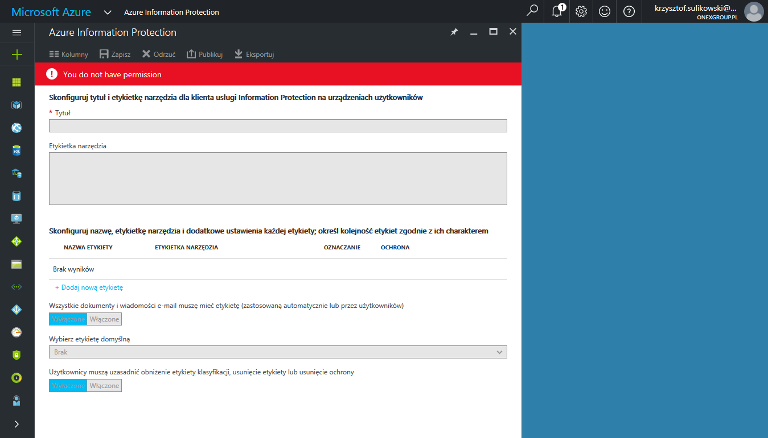Expand the dropdown arrow beside Microsoft Azure
Screen dimensions: 768x438
pos(108,12)
